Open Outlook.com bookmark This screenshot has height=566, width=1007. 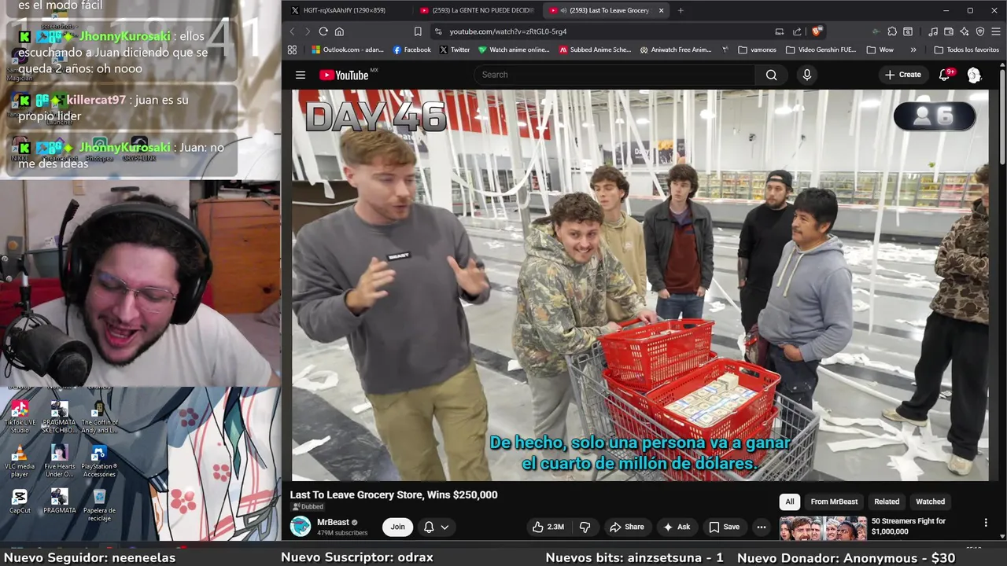click(347, 50)
